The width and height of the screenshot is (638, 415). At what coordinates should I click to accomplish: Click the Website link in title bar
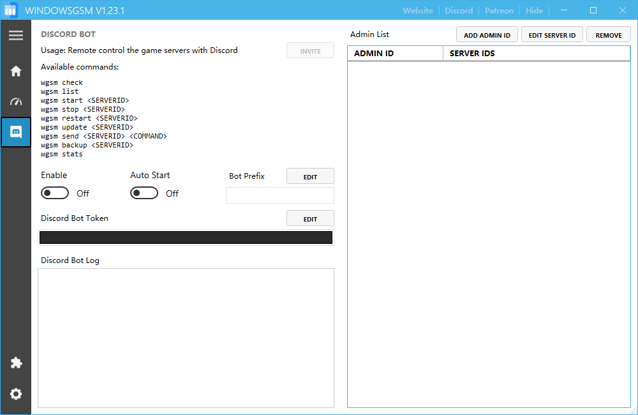(x=418, y=10)
